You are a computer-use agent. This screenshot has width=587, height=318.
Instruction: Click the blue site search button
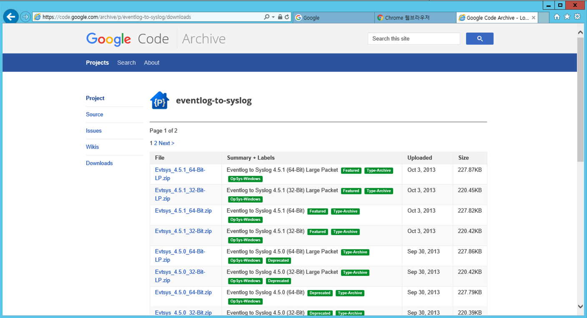pyautogui.click(x=479, y=38)
